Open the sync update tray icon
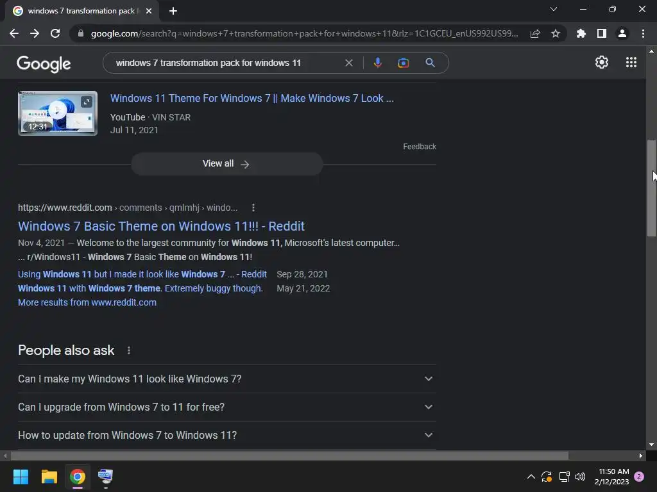The width and height of the screenshot is (657, 492). point(547,477)
